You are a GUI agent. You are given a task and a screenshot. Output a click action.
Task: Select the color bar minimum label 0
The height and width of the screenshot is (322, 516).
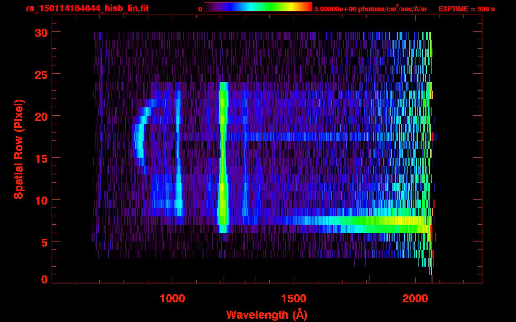click(x=200, y=9)
